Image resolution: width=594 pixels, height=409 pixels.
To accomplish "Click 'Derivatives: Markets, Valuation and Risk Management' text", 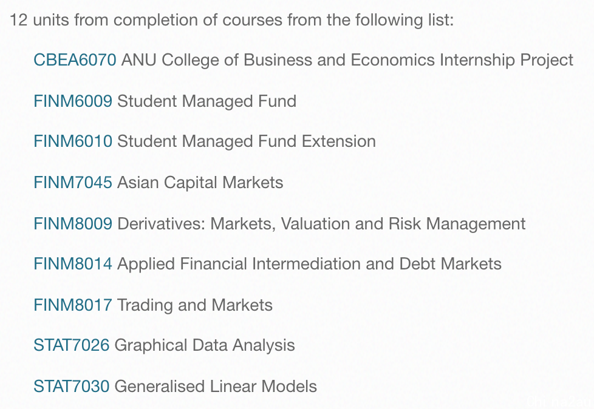I will 322,224.
